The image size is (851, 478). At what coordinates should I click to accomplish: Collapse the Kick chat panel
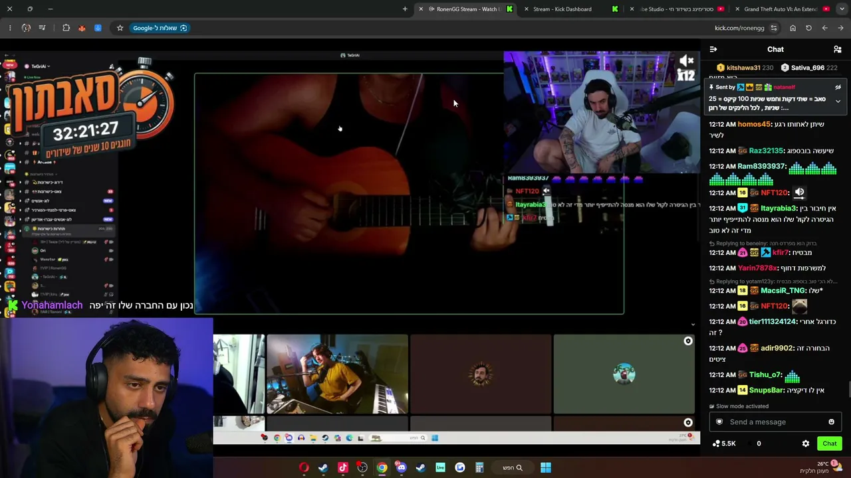[713, 49]
